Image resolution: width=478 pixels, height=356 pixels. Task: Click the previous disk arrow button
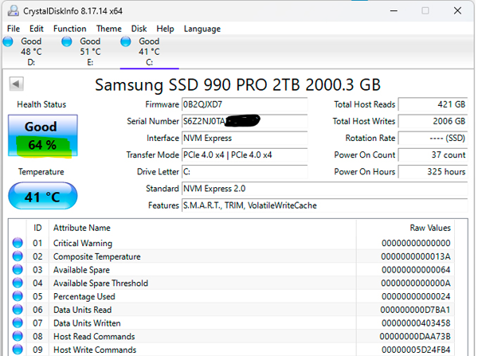(x=16, y=84)
